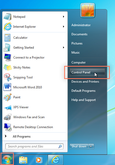This screenshot has height=165, width=115.
Task: Open Windows Explorer from the taskbar
Action: 23,160
